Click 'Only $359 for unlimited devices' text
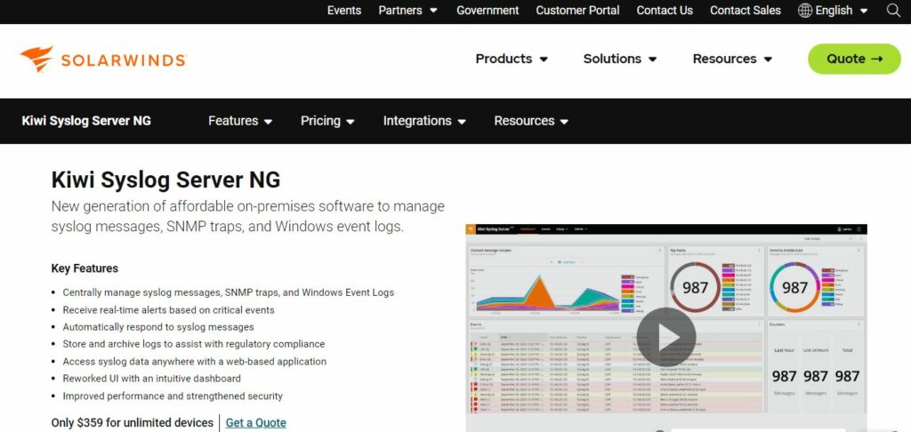Screen dimensions: 911x432 [133, 423]
